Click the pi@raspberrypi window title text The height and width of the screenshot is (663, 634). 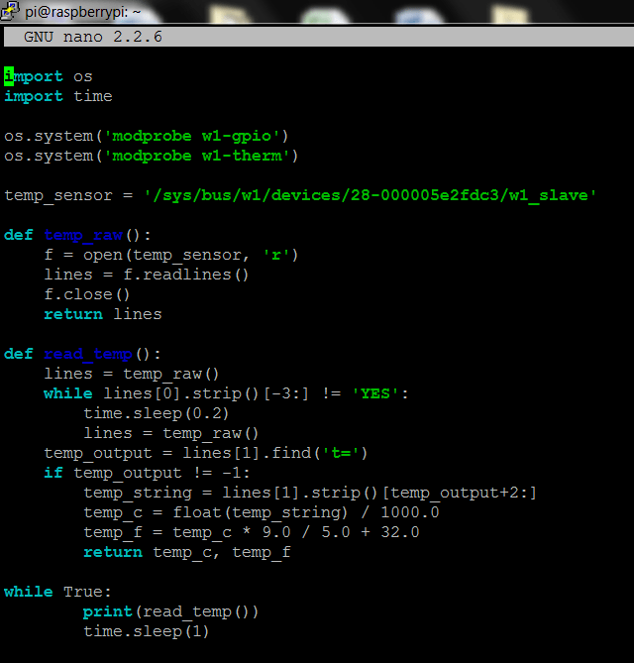tap(82, 12)
